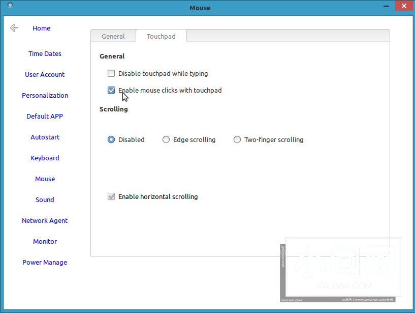Go to Keyboard settings
The image size is (415, 313).
(45, 158)
